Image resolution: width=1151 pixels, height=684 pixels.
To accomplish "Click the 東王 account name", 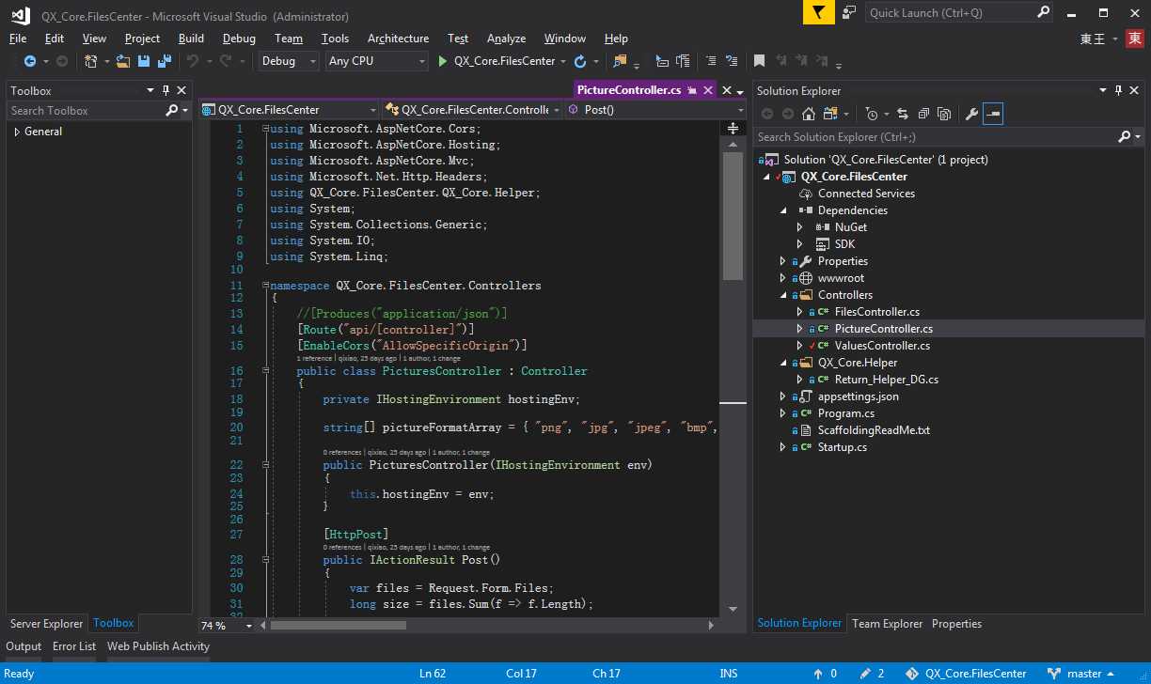I will pyautogui.click(x=1093, y=39).
